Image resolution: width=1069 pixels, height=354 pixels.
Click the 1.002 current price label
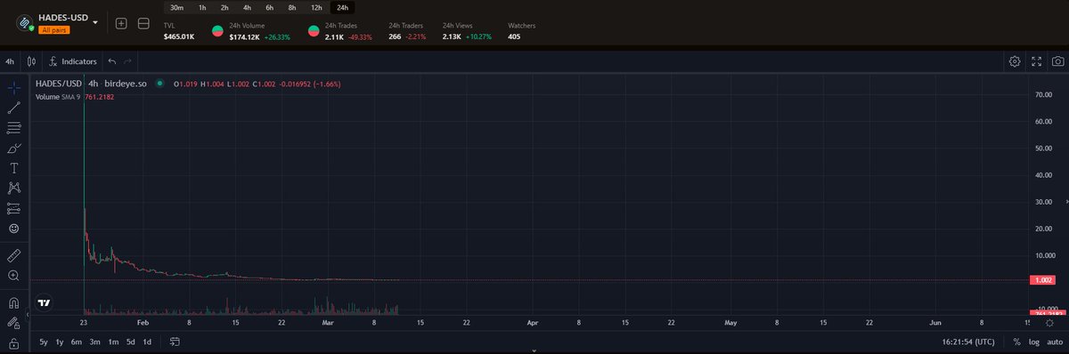coord(1043,280)
